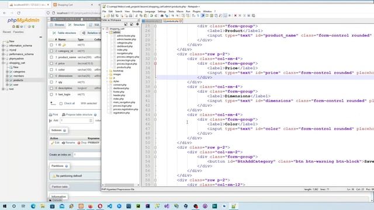Image resolution: width=374 pixels, height=210 pixels.
Task: Open the File menu in Notepad++
Action: pyautogui.click(x=104, y=12)
